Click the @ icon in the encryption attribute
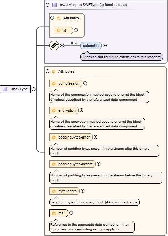Image resolution: width=168 pixels, height=236 pixels. tap(54, 111)
